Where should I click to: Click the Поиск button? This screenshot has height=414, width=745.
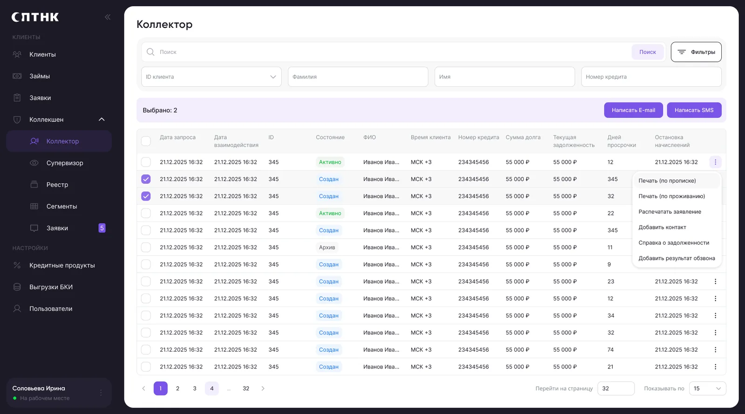coord(648,52)
